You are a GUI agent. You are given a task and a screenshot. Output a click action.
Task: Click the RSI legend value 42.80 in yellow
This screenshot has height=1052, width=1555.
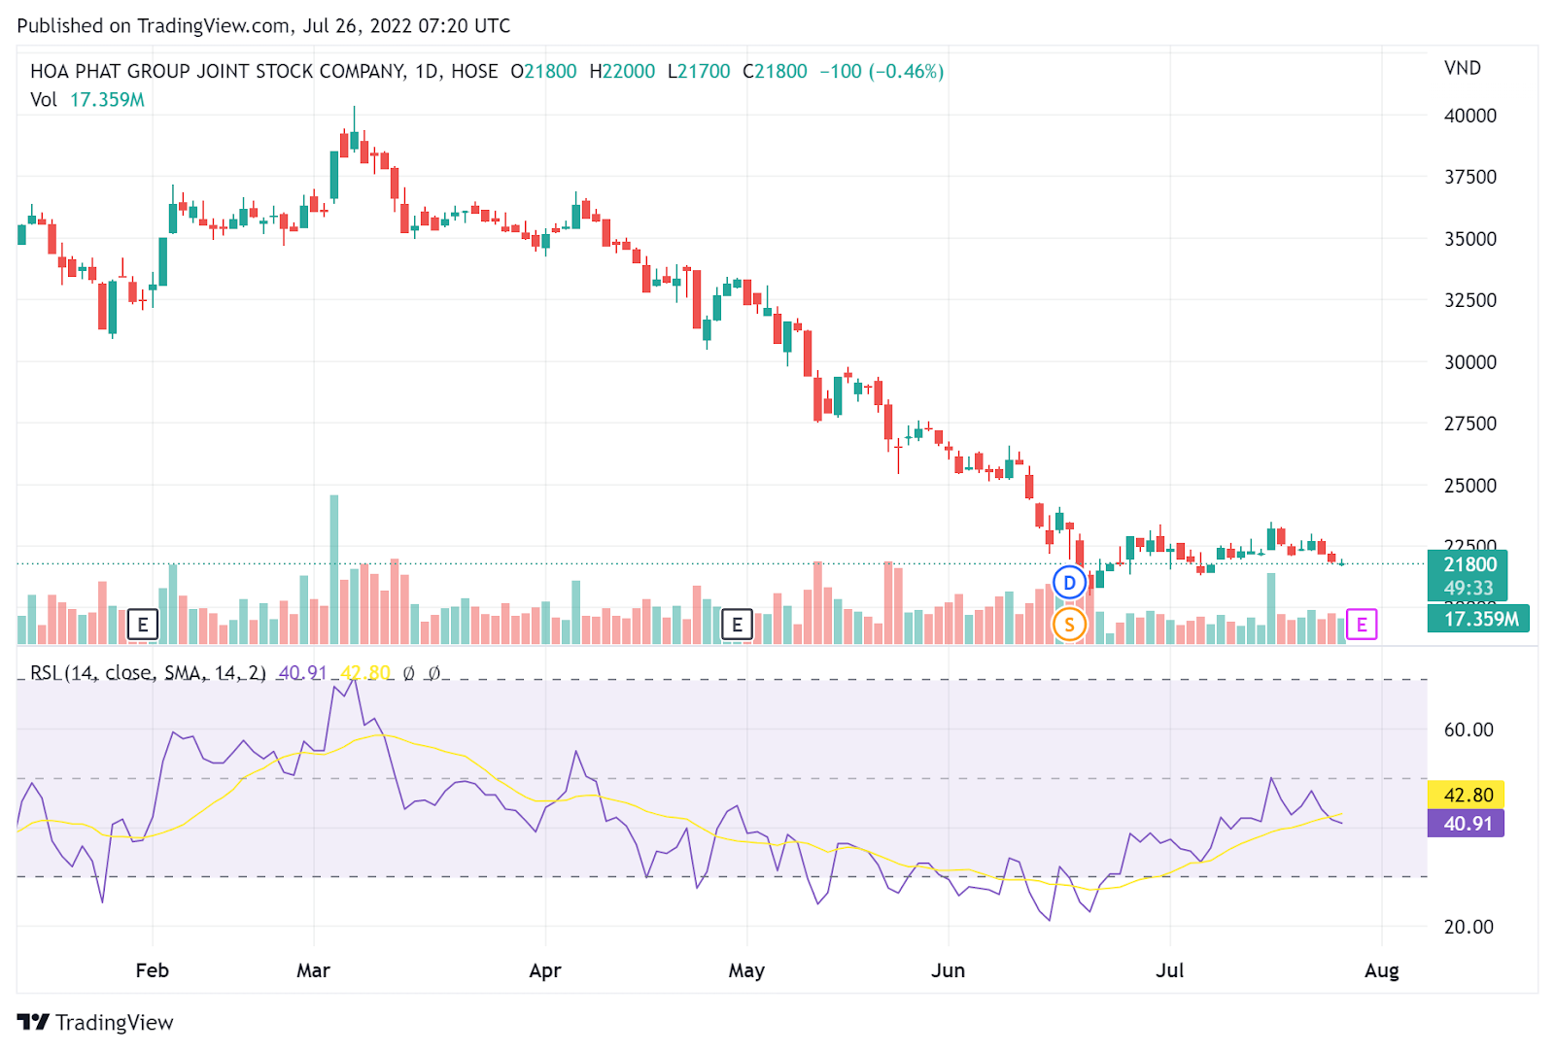(x=365, y=672)
